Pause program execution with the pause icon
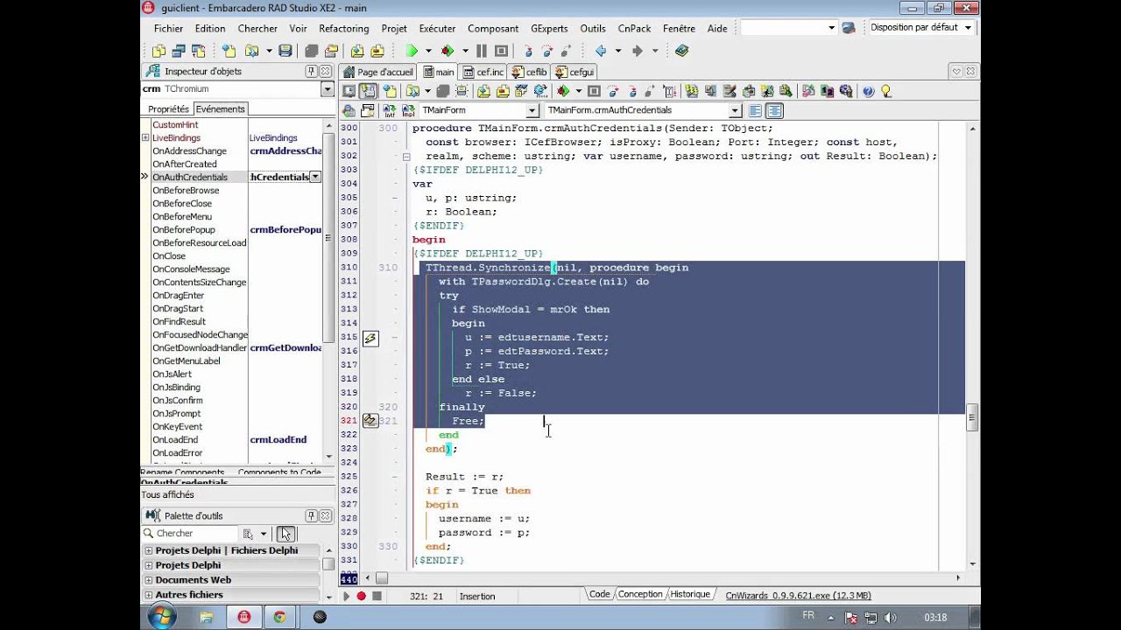1121x630 pixels. [481, 51]
